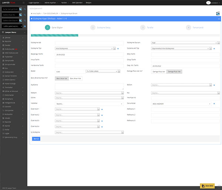Open the Yetkililer dropdown
The width and height of the screenshot is (222, 190).
pyautogui.click(x=89, y=104)
